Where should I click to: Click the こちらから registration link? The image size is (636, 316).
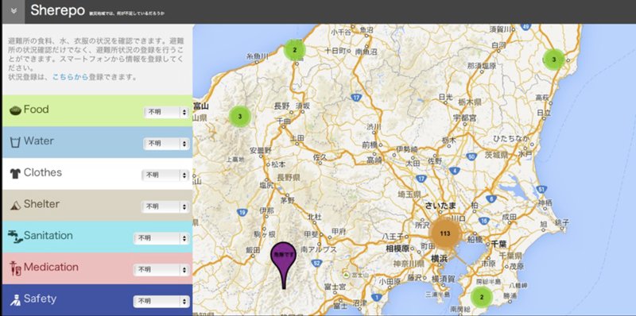click(x=70, y=77)
